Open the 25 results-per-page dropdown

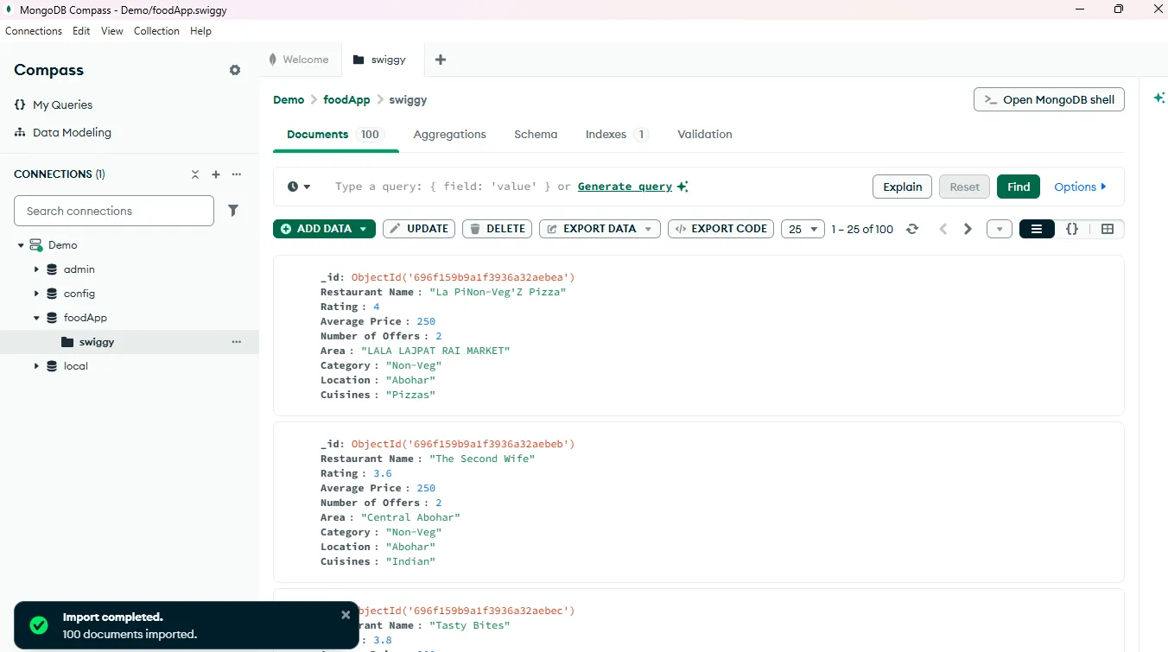803,229
